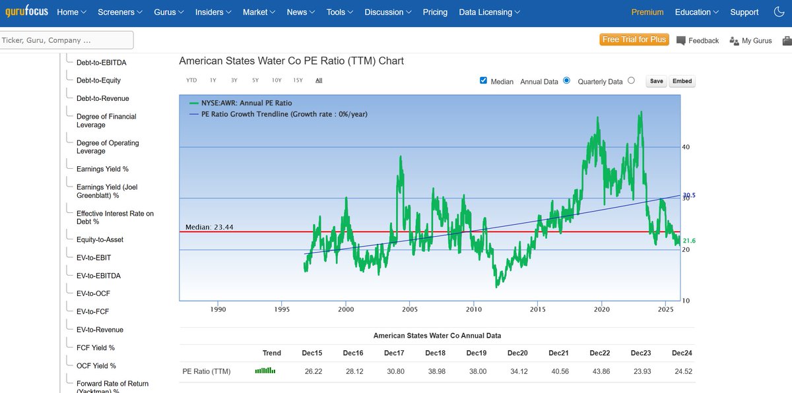Click the Save chart button
The image size is (792, 393).
point(657,81)
